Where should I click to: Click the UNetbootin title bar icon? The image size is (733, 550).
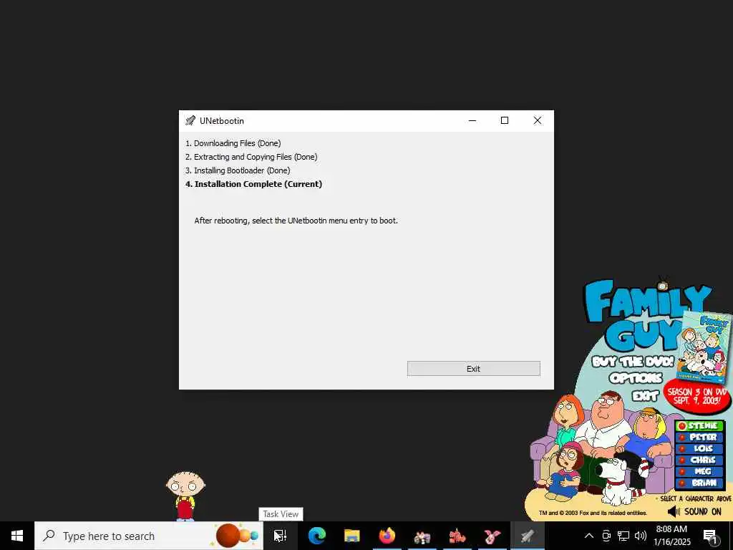pos(190,120)
